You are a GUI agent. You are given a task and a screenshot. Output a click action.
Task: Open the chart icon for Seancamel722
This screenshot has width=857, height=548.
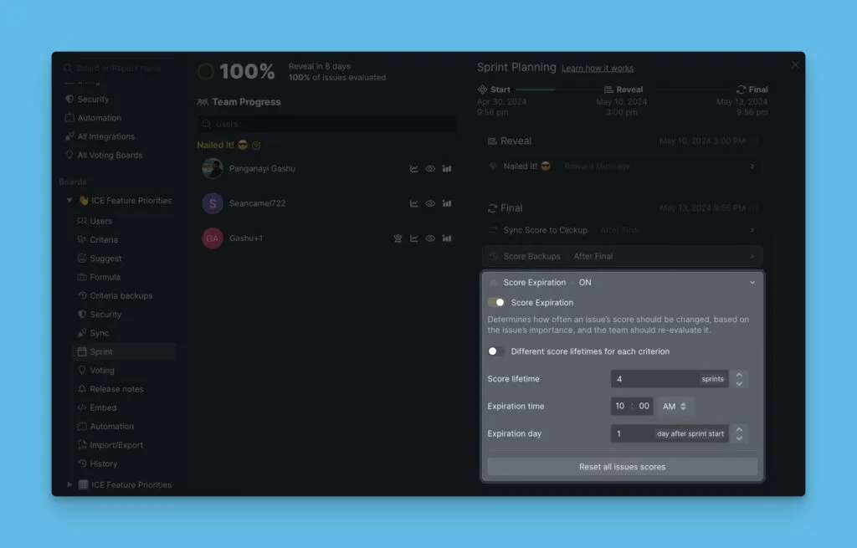[413, 203]
